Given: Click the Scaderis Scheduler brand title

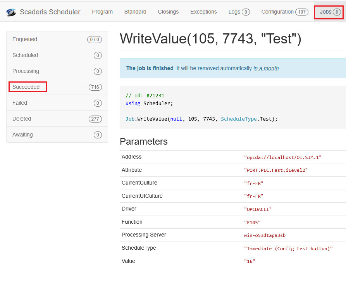Looking at the screenshot, I should [x=50, y=12].
